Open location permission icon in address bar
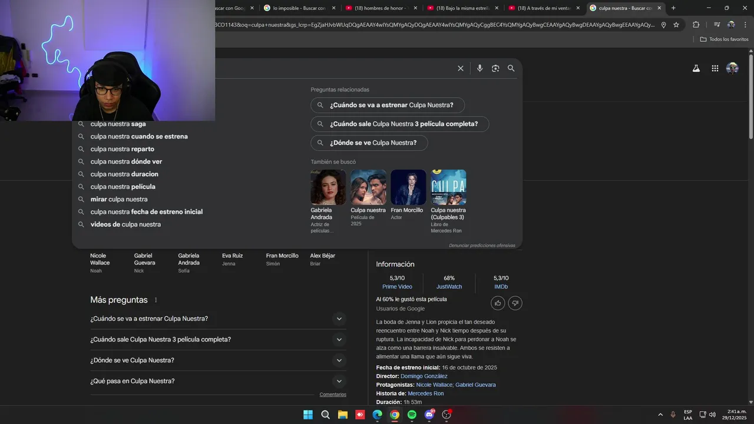The height and width of the screenshot is (424, 754). [664, 25]
